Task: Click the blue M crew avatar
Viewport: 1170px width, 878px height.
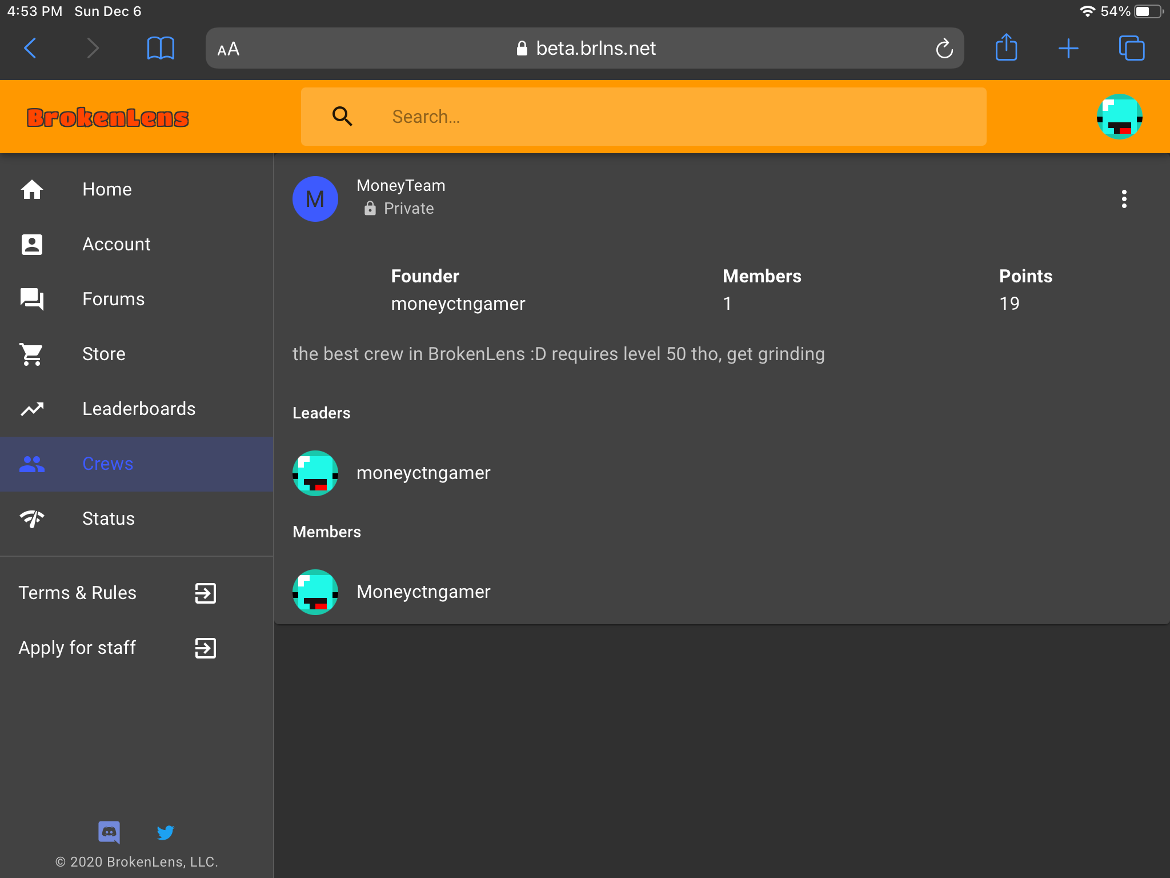Action: [315, 199]
